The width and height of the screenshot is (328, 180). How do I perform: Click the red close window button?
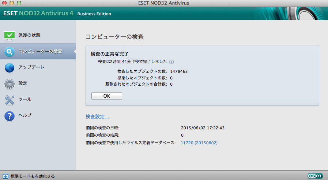(x=4, y=3)
